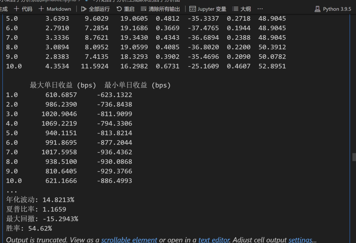Click the value -877.2044
The image size is (356, 243).
[x=114, y=142]
